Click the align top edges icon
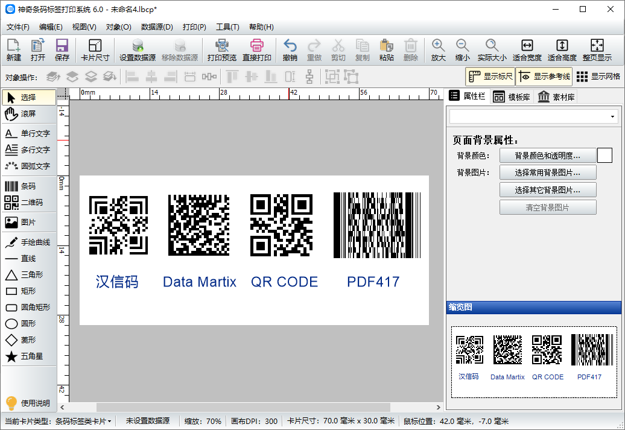Image resolution: width=625 pixels, height=430 pixels. (x=232, y=77)
